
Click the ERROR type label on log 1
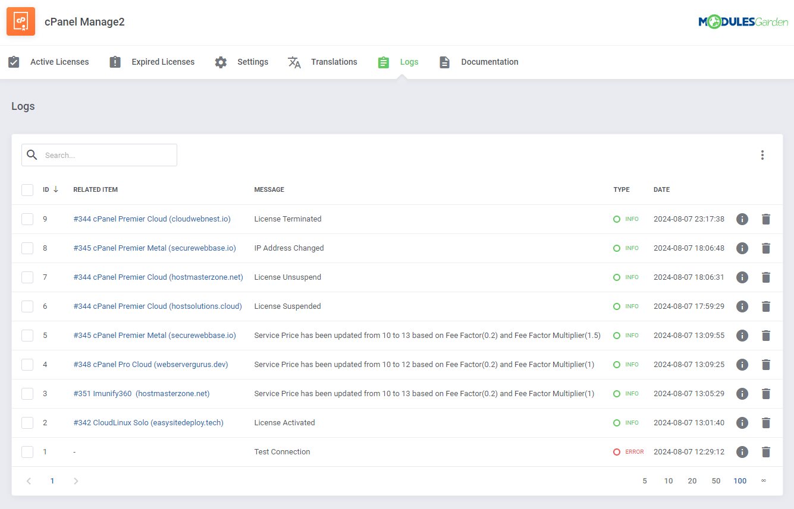[x=634, y=452]
